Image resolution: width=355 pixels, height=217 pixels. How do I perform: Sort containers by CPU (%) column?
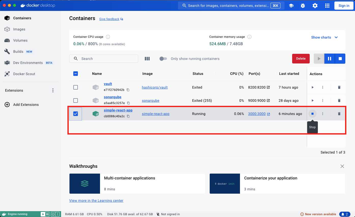[x=237, y=74]
